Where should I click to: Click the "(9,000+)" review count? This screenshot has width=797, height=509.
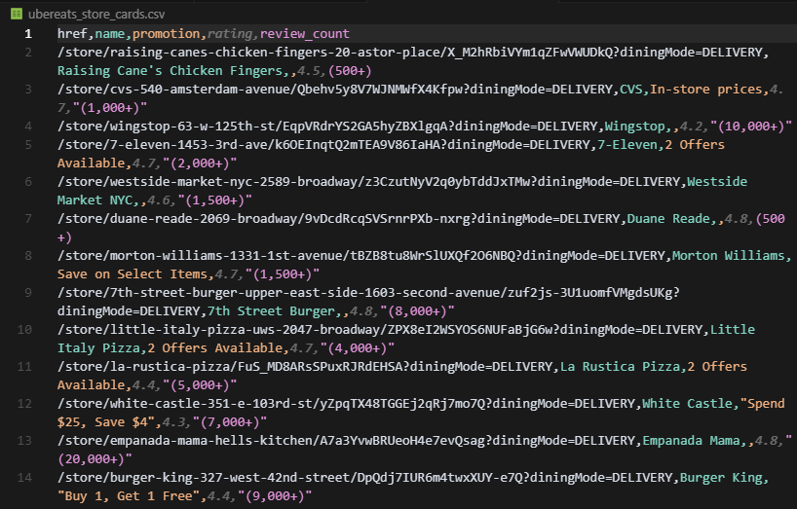[275, 495]
